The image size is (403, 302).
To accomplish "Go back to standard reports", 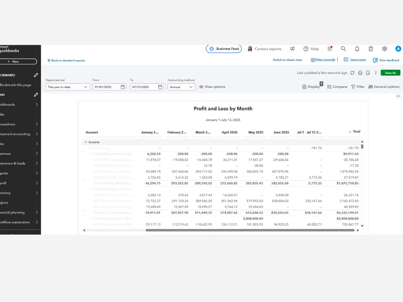I will [x=66, y=61].
